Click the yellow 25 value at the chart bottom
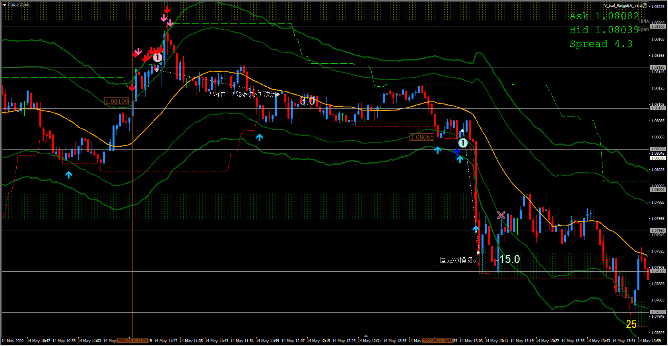 (631, 325)
